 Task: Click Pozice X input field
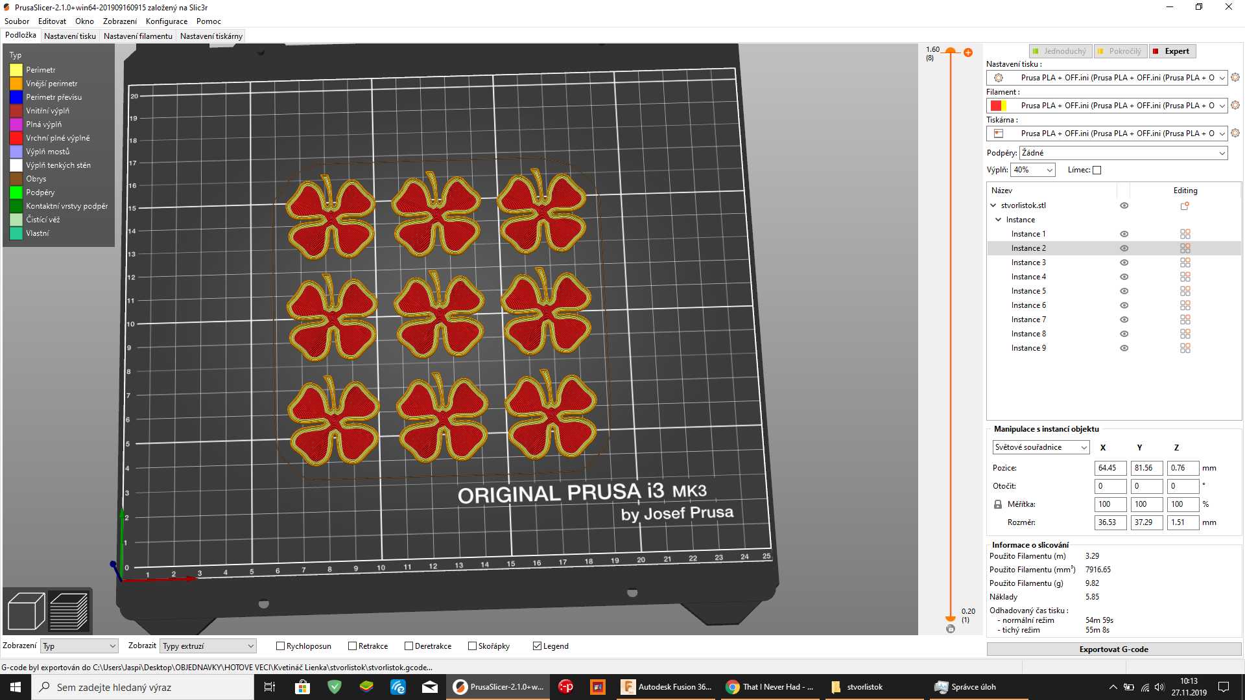coord(1110,468)
